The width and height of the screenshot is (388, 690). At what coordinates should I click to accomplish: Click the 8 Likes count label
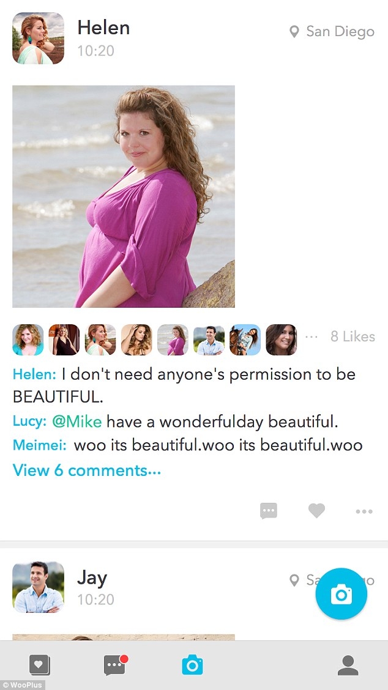pos(354,336)
